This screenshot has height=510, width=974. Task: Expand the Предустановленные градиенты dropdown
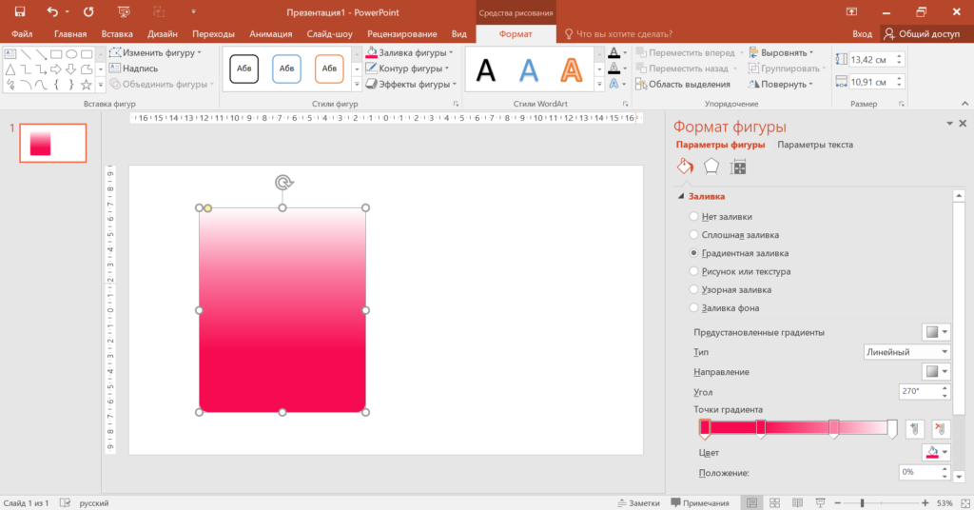[936, 332]
